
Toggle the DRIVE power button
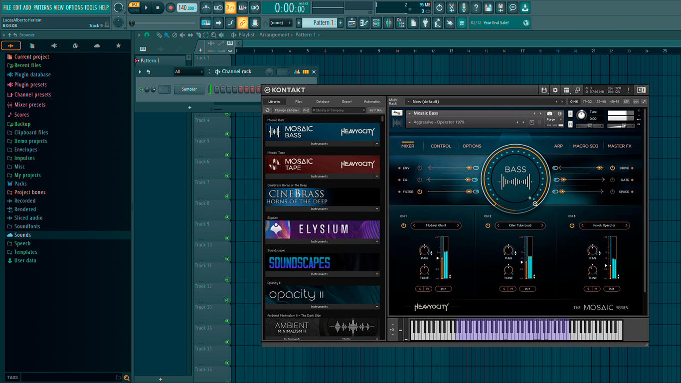[x=612, y=168]
